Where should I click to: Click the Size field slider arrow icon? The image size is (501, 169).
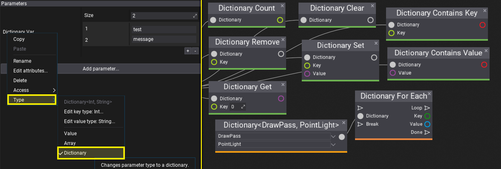(x=195, y=16)
